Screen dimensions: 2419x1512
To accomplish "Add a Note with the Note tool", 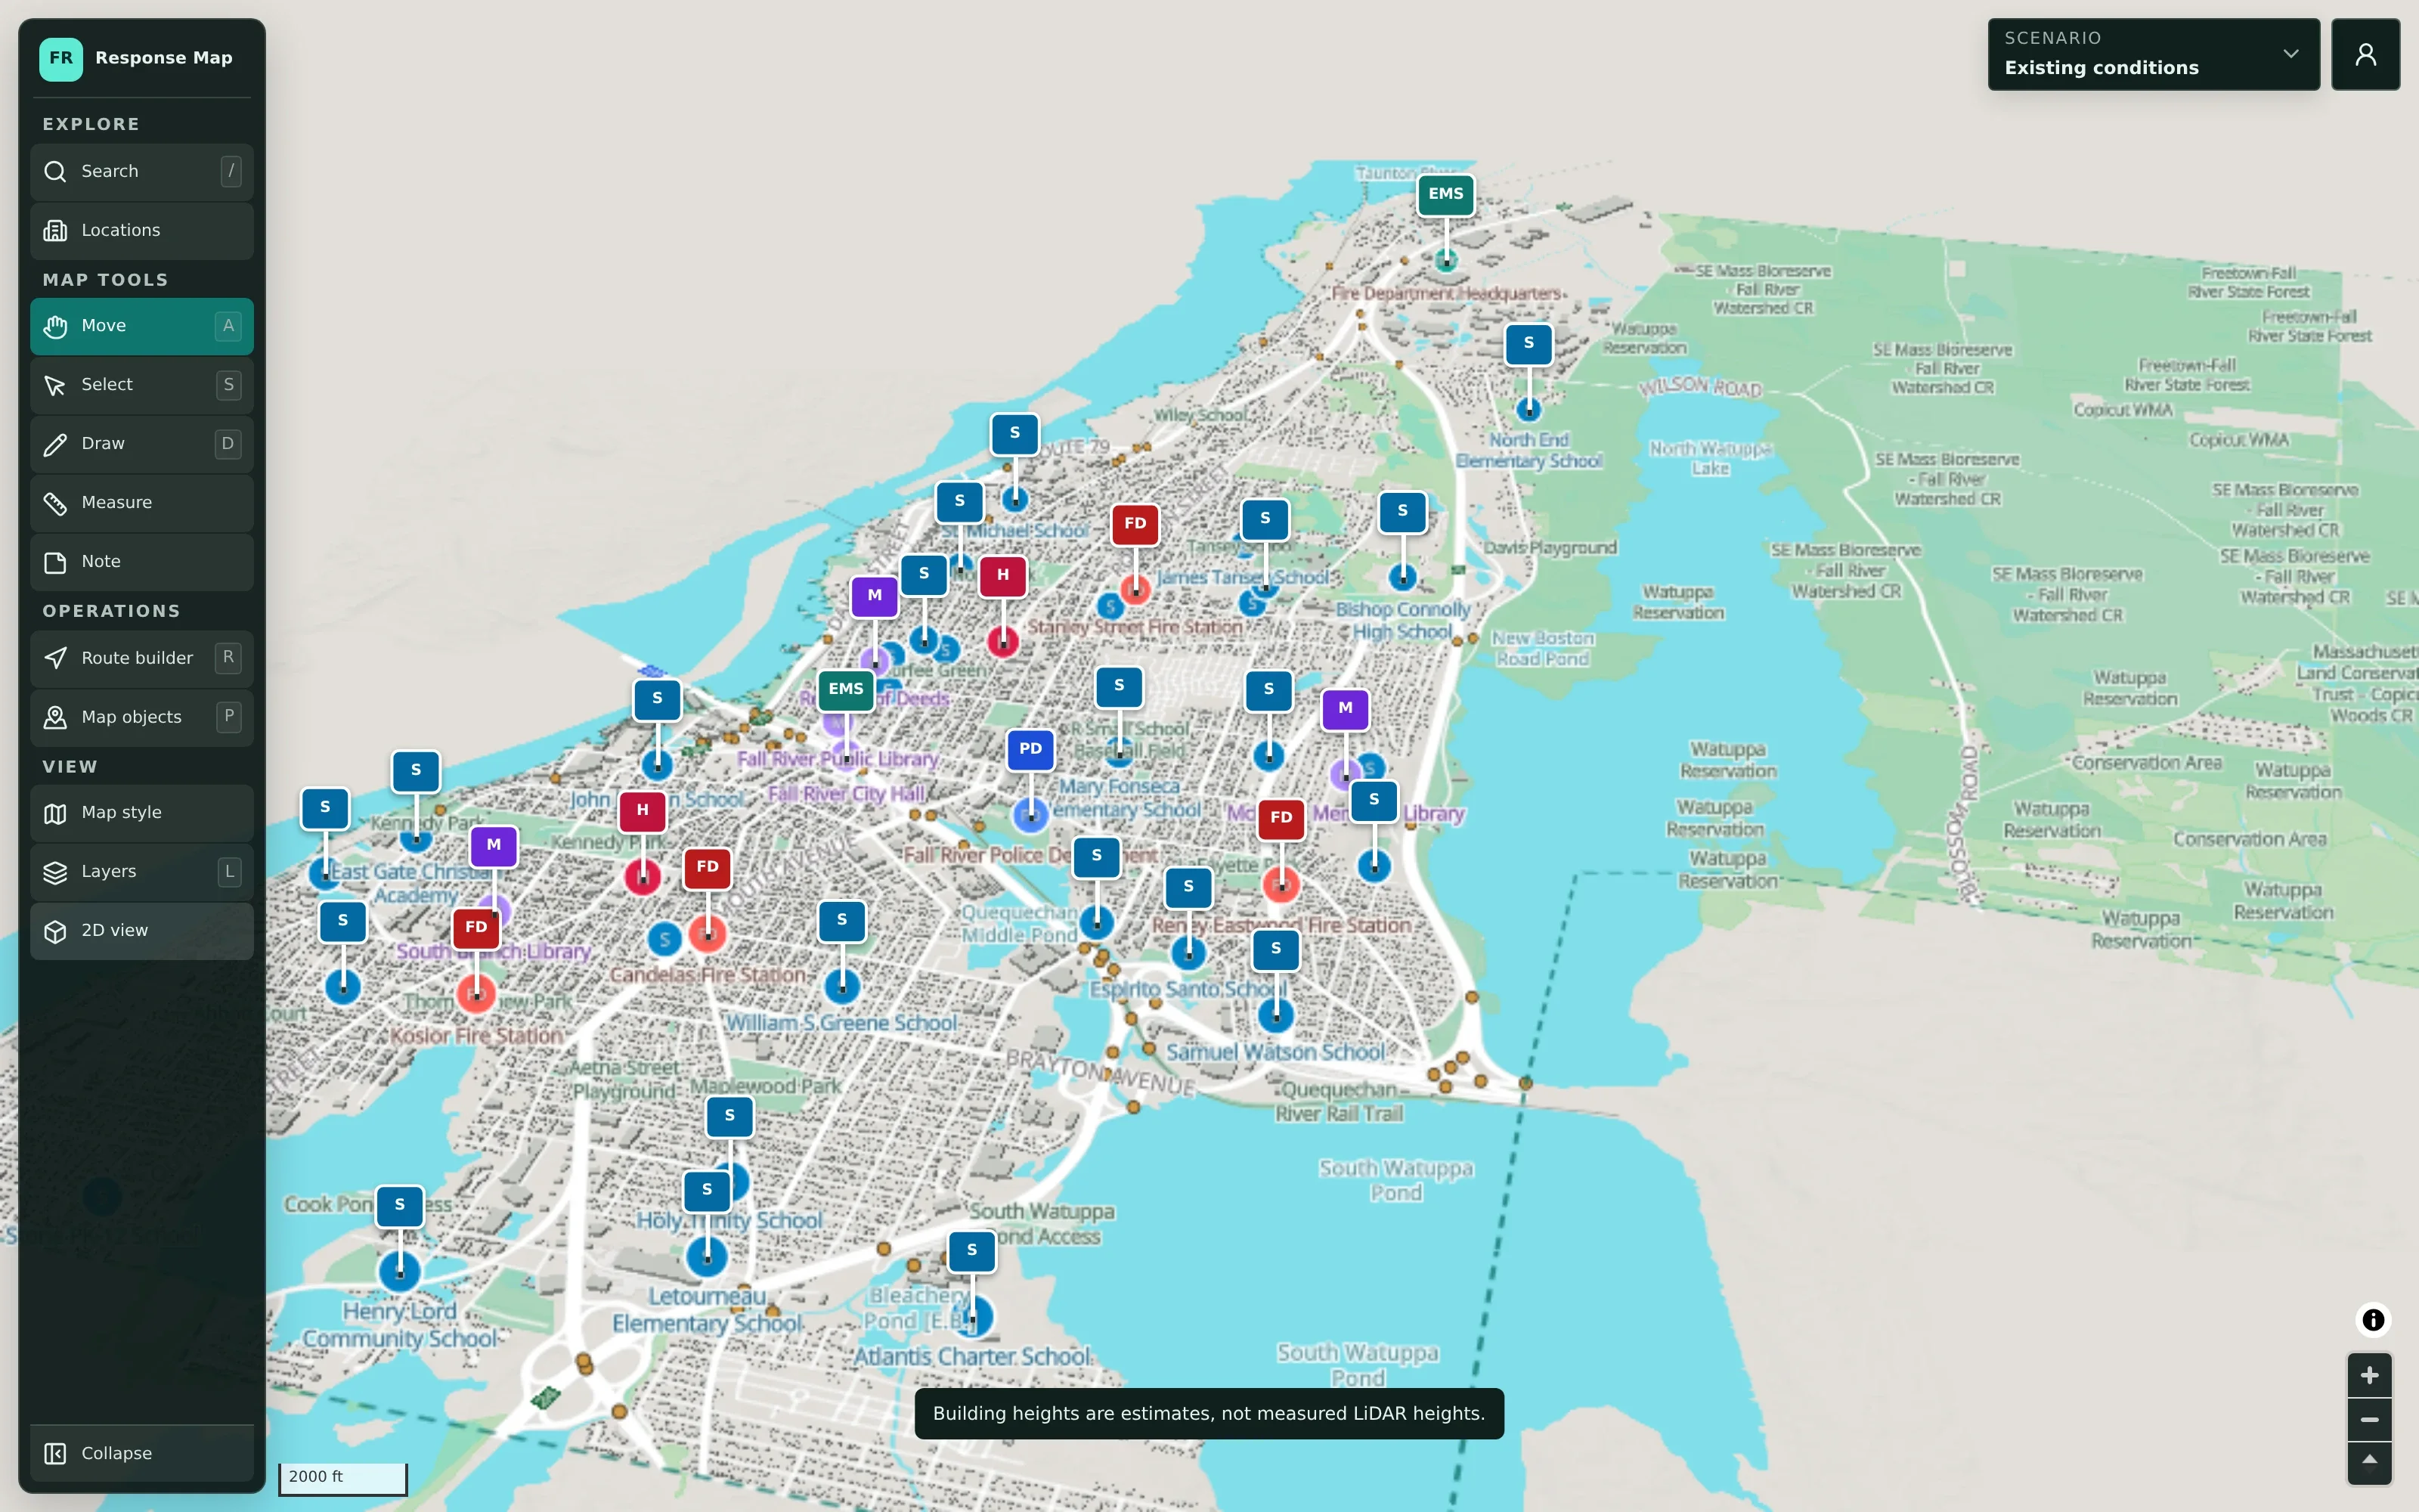I will pos(141,562).
